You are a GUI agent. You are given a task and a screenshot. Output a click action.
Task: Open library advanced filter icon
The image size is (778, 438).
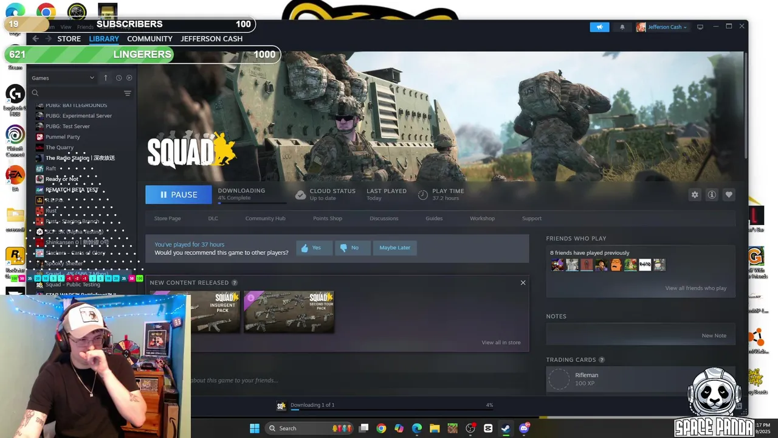pyautogui.click(x=128, y=93)
